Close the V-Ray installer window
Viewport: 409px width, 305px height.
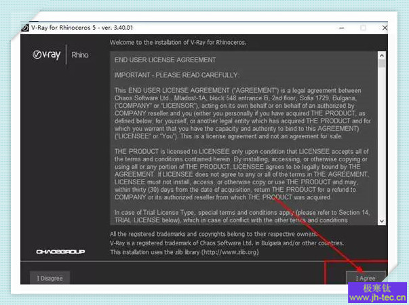pyautogui.click(x=385, y=28)
